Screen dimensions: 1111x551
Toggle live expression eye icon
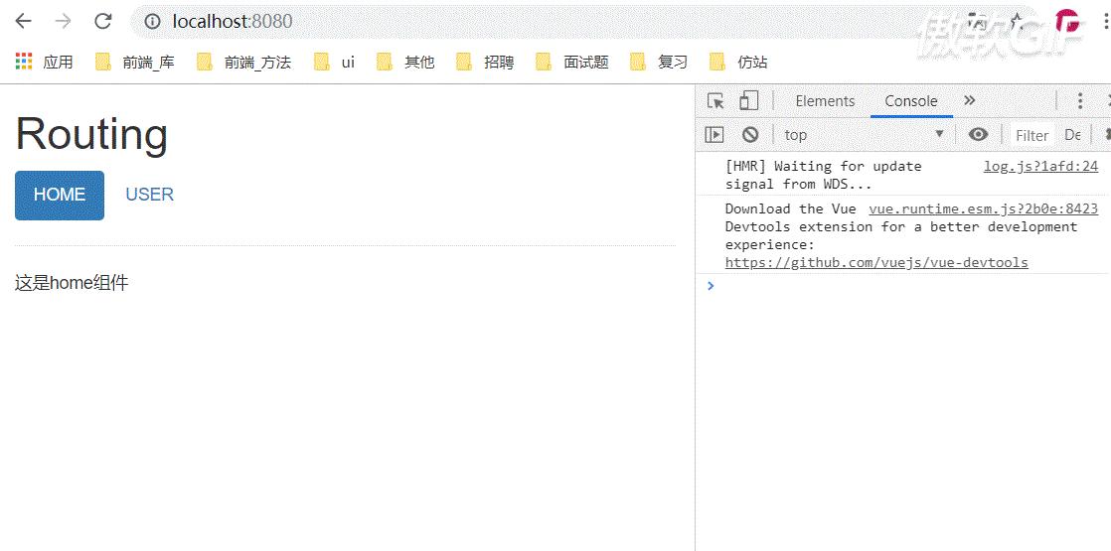coord(979,135)
